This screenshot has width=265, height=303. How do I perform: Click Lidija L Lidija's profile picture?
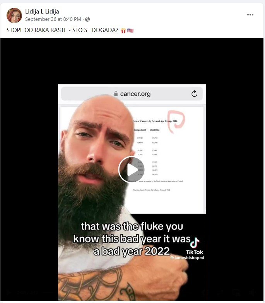click(14, 15)
